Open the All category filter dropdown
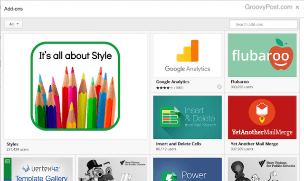Screen dimensions: 304x181 click(x=13, y=24)
